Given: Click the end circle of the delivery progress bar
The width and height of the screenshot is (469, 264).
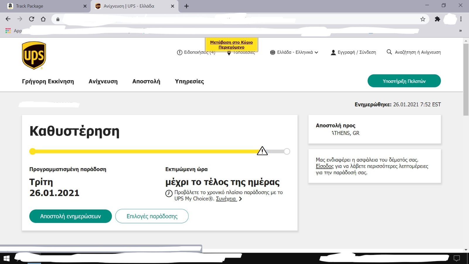Looking at the screenshot, I should coord(287,151).
